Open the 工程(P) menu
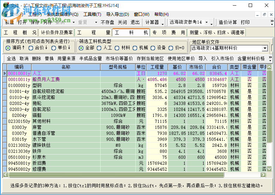 (35, 14)
